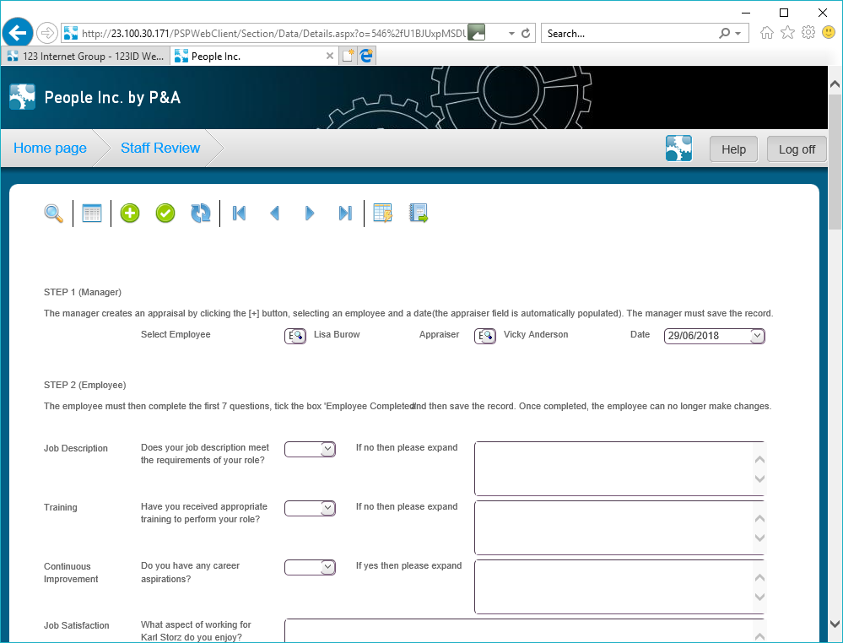Go to Home page breadcrumb
The height and width of the screenshot is (643, 843).
point(50,148)
